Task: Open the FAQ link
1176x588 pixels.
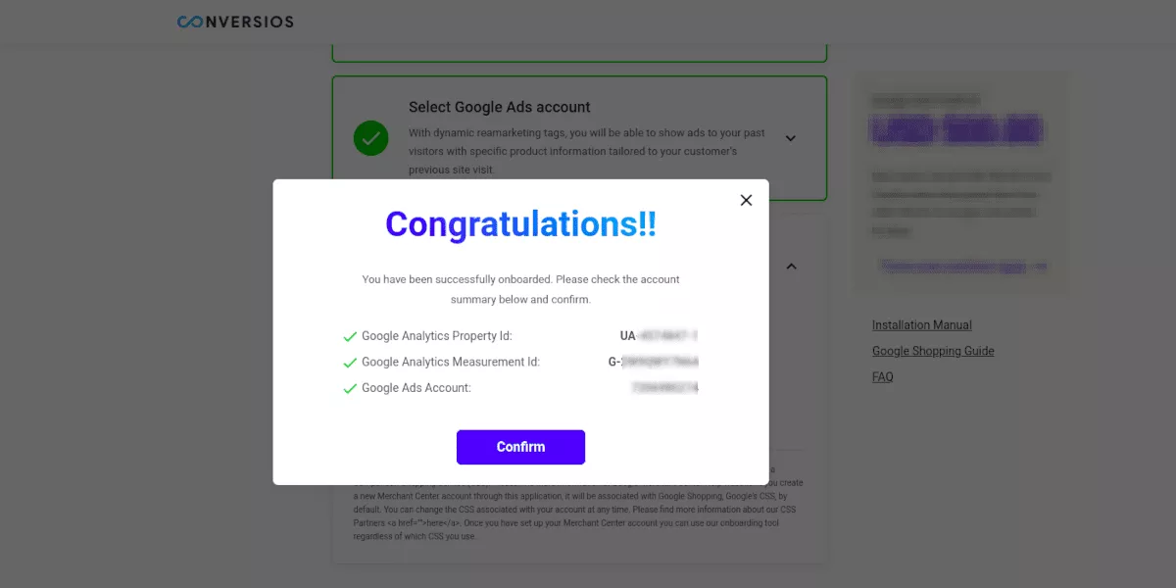Action: point(883,376)
